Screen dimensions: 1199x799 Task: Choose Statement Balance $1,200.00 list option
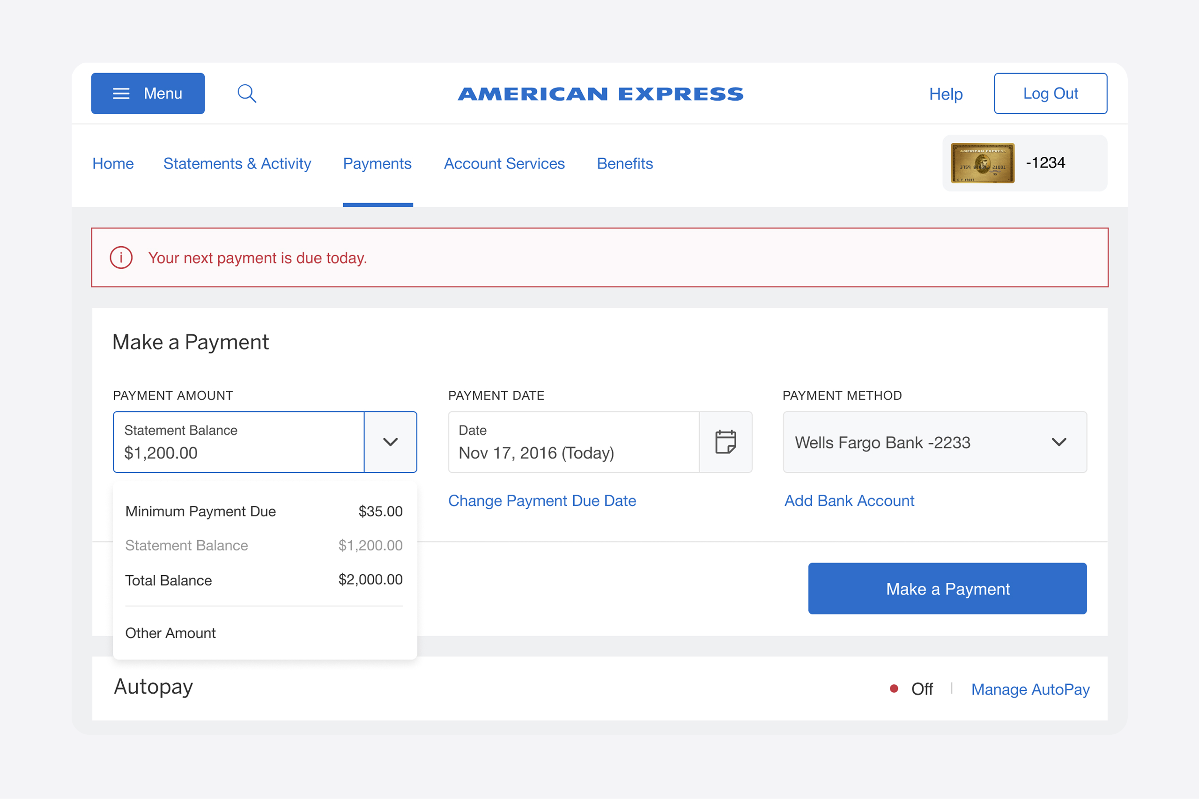coord(264,545)
